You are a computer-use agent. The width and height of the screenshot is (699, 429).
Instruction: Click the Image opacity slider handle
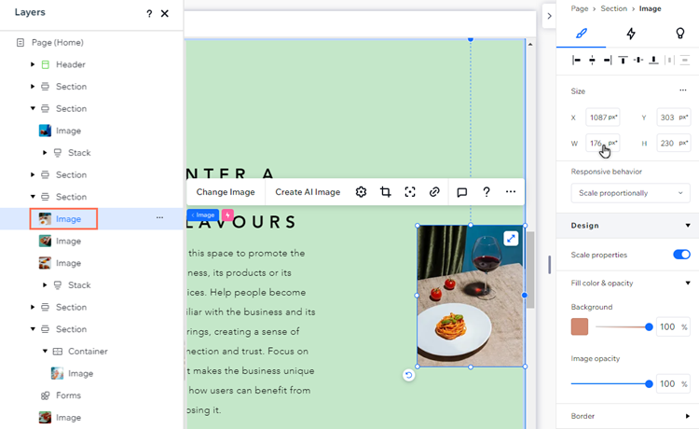(x=649, y=383)
